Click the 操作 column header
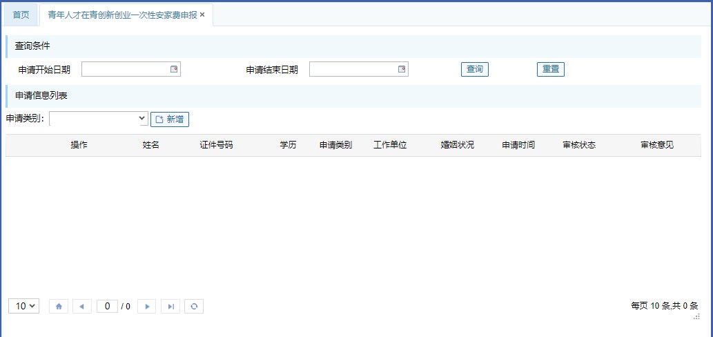The width and height of the screenshot is (713, 337). (x=79, y=145)
